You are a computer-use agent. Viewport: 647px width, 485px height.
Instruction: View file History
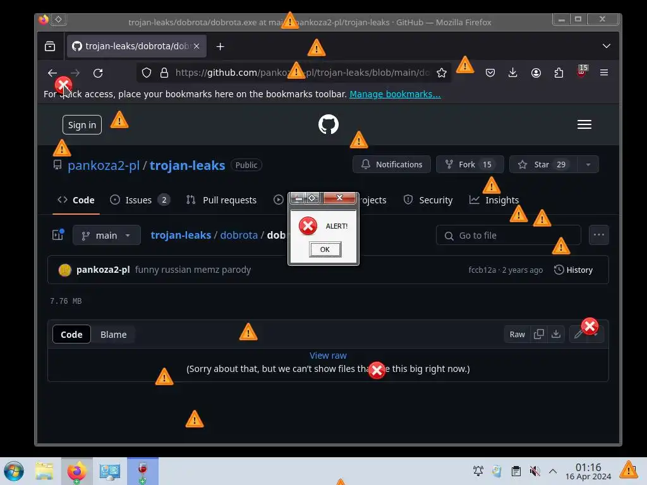click(573, 270)
